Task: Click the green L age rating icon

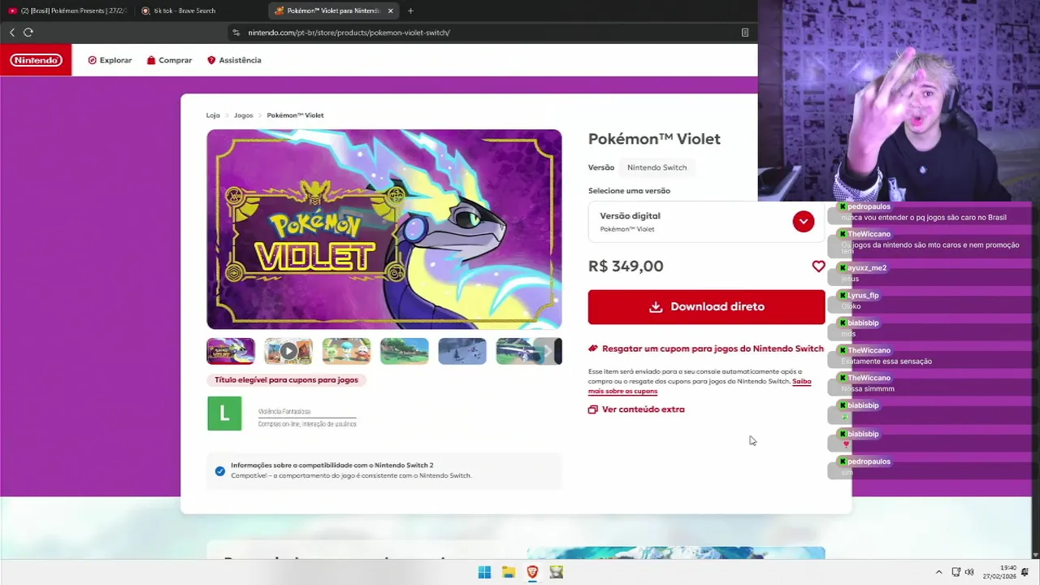Action: pos(224,414)
